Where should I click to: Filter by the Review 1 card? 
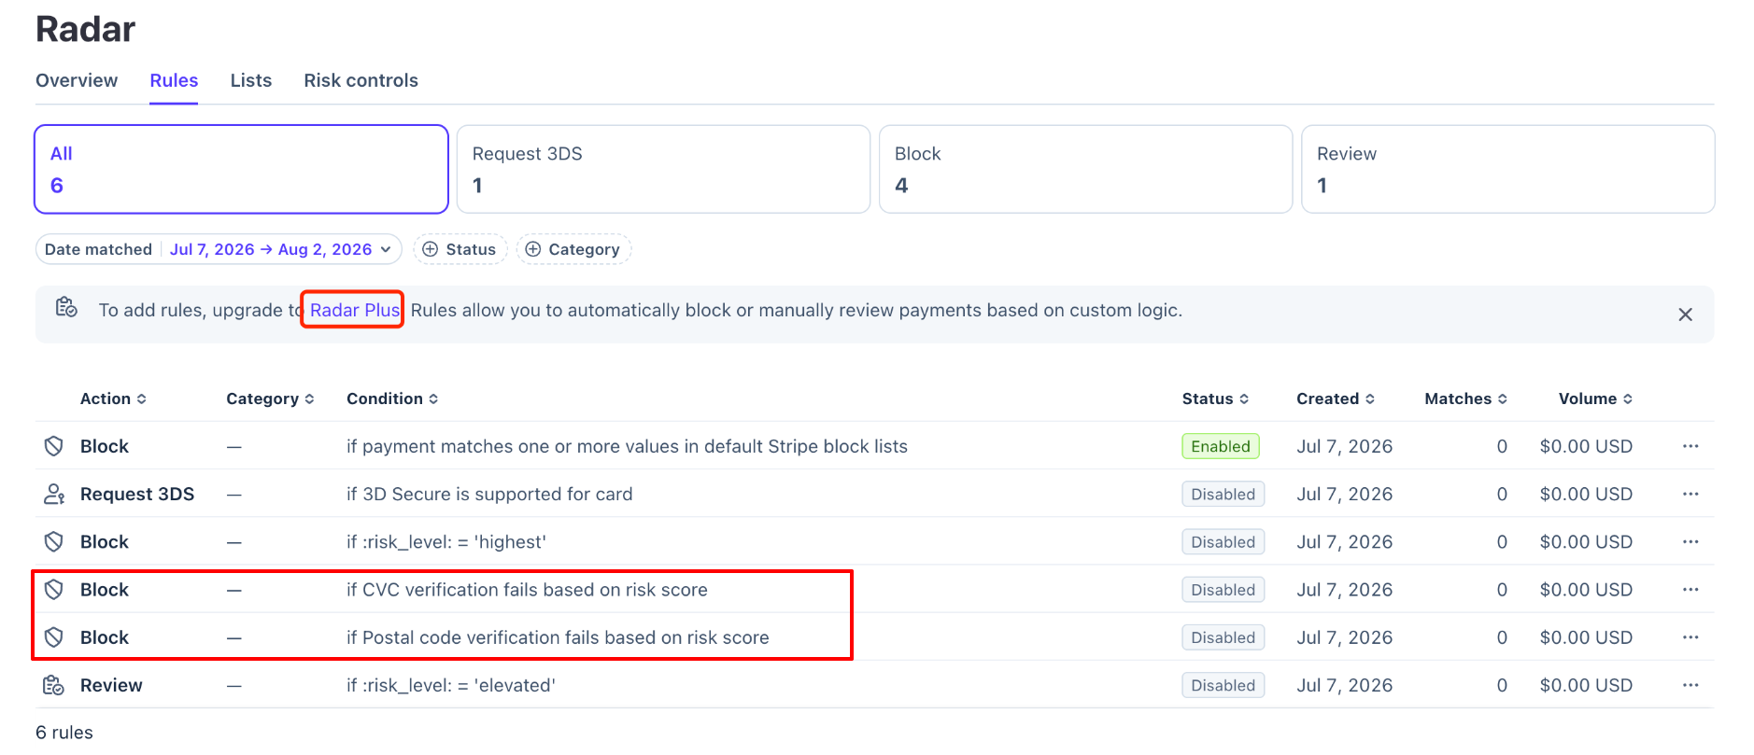1507,169
